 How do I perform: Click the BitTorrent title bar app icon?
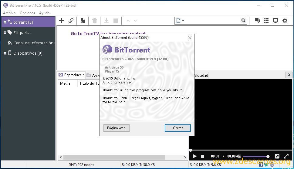coord(6,5)
